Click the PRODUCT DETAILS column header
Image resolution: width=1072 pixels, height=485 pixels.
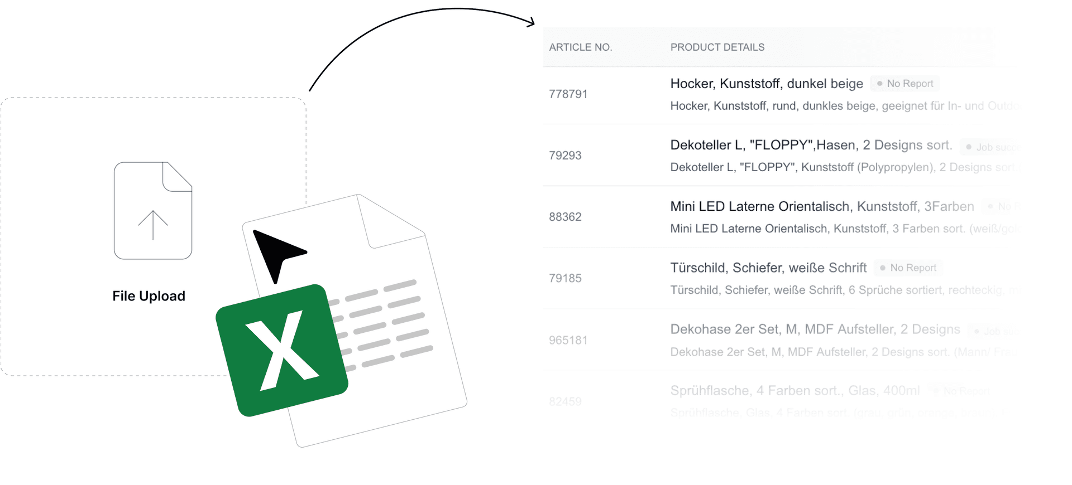point(717,47)
